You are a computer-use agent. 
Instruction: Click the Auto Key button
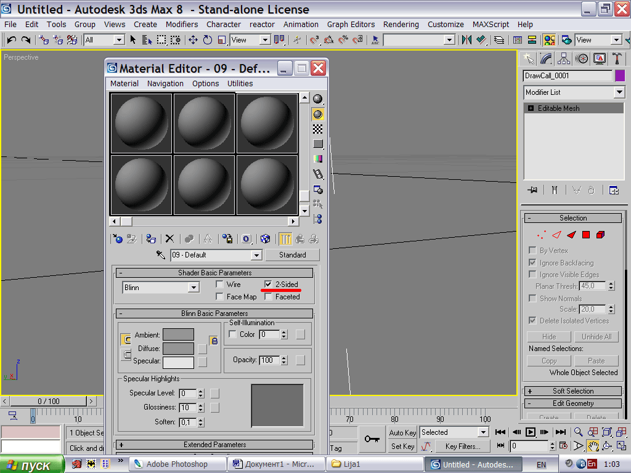(402, 432)
